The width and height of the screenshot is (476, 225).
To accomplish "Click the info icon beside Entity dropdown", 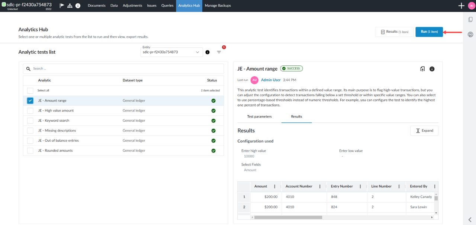I will click(208, 52).
